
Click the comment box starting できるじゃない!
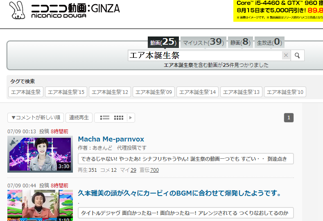pyautogui.click(x=186, y=159)
